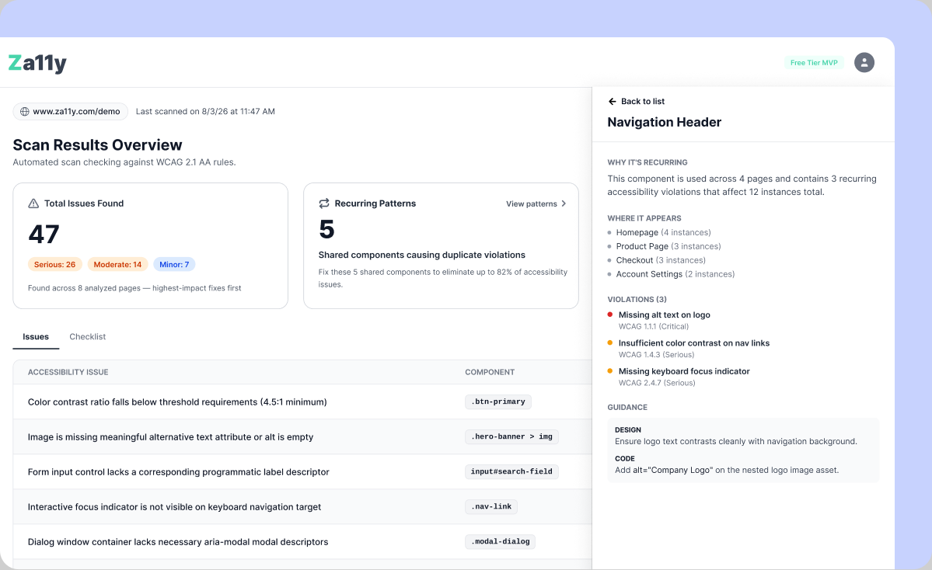Viewport: 932px width, 570px height.
Task: Click the .nav-link component tag
Action: point(491,507)
